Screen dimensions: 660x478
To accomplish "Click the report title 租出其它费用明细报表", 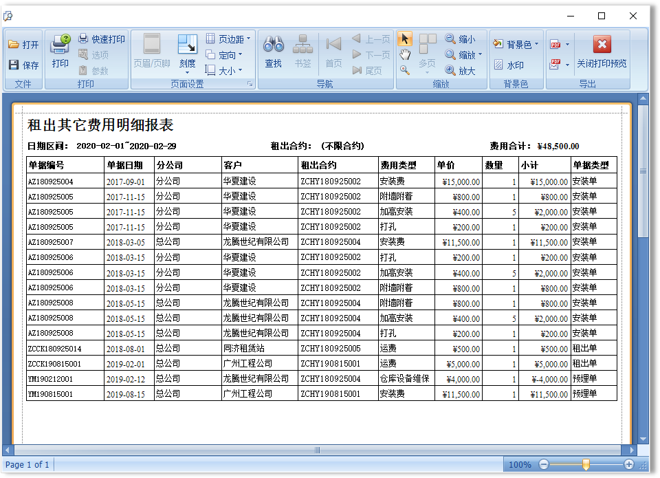I will (x=100, y=125).
